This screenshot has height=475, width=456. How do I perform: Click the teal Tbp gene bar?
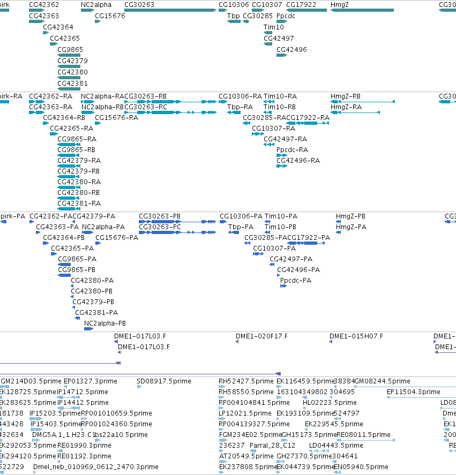pos(234,21)
